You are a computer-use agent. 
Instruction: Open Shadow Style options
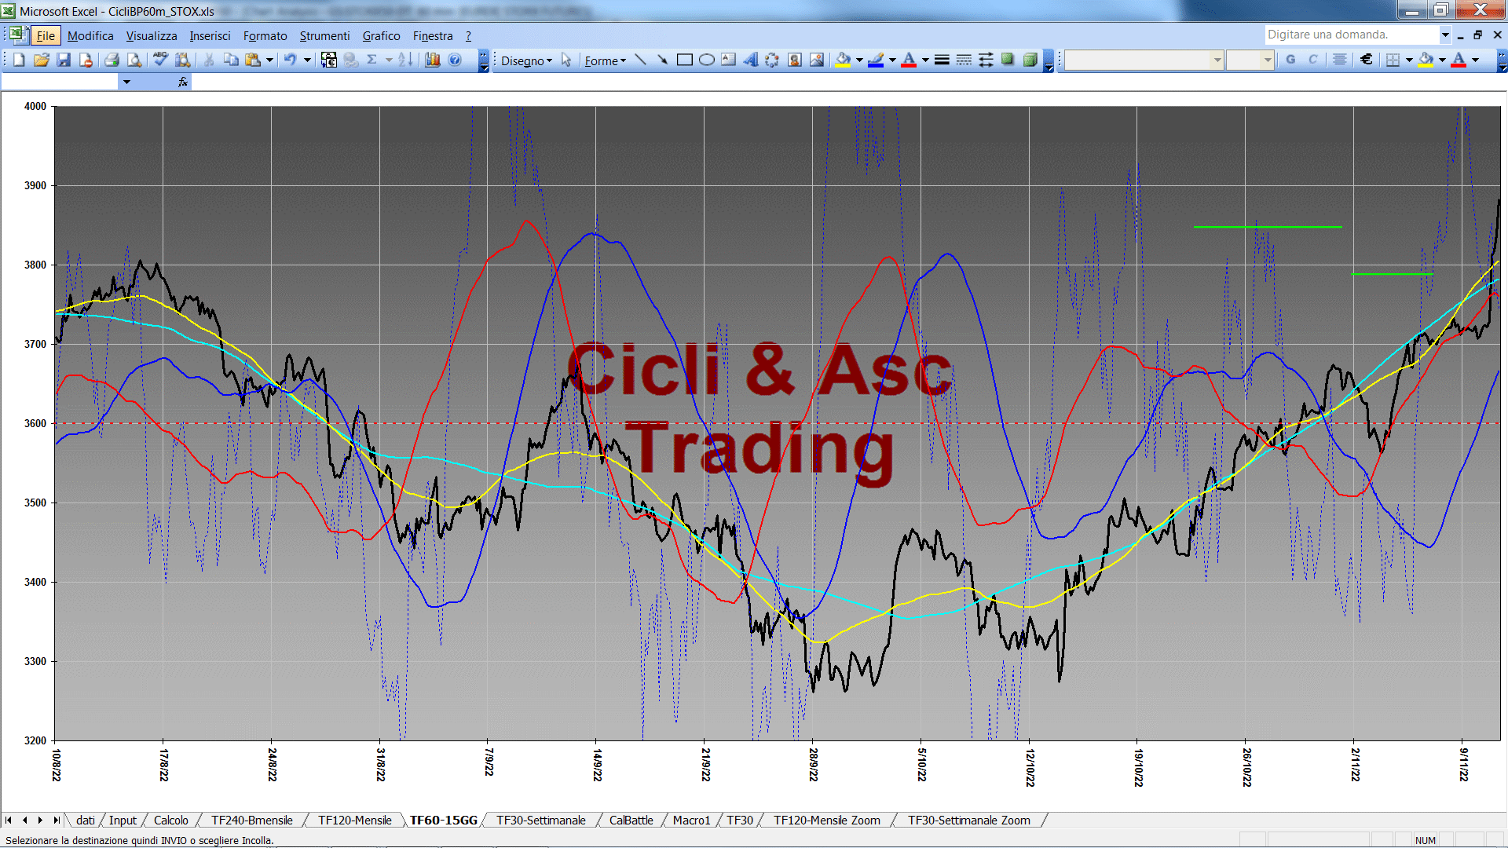(1008, 60)
